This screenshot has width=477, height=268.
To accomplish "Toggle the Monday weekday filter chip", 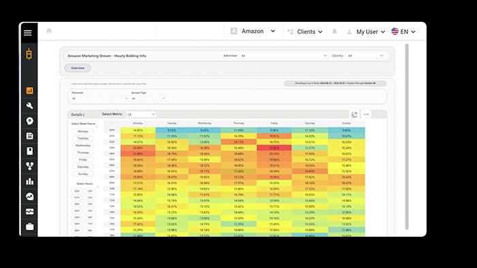I will point(82,131).
